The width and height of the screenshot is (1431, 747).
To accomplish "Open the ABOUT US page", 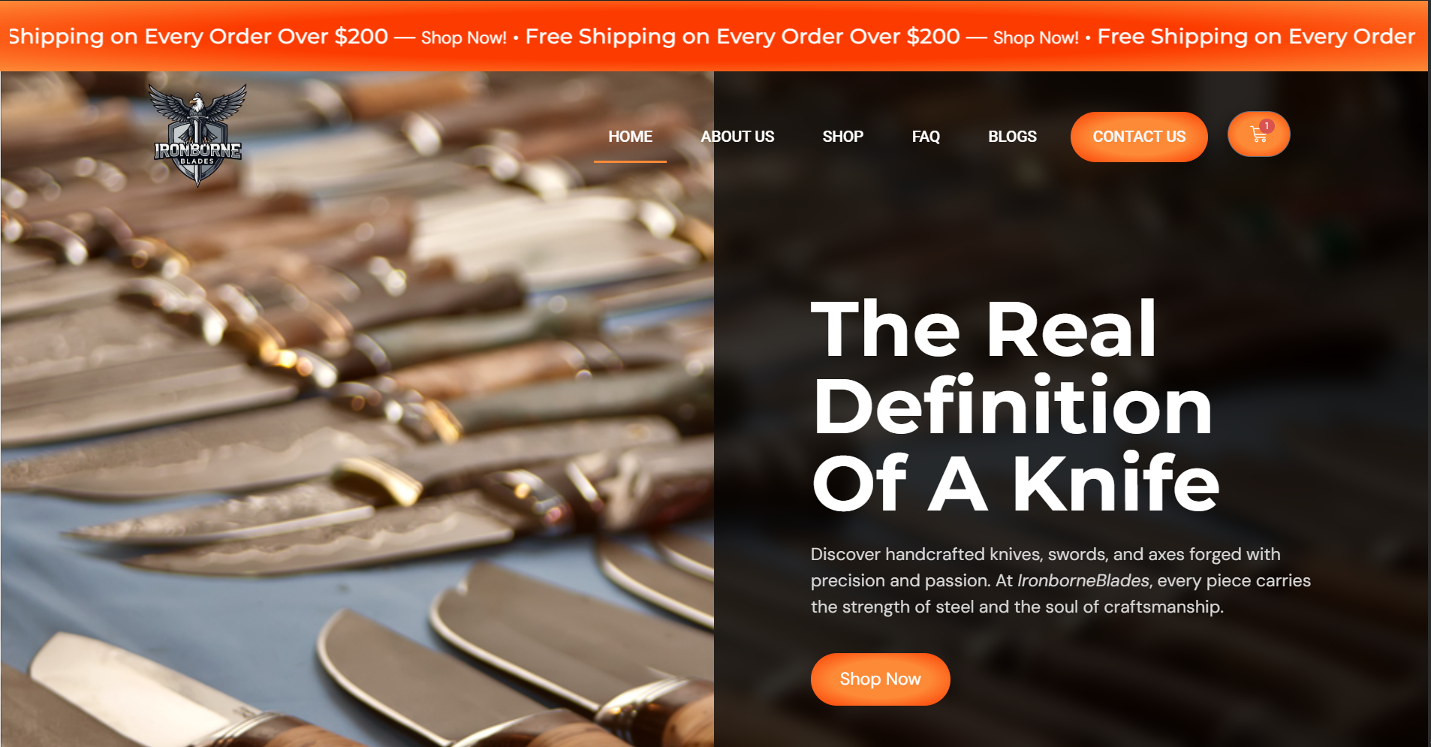I will click(x=737, y=137).
